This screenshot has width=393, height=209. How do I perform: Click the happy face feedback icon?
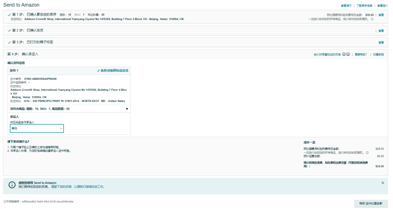344,54
